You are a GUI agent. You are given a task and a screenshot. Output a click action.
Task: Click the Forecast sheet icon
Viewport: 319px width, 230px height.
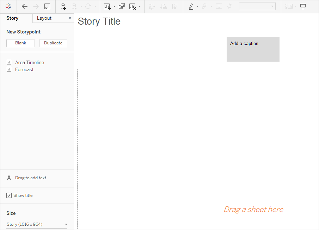[9, 69]
